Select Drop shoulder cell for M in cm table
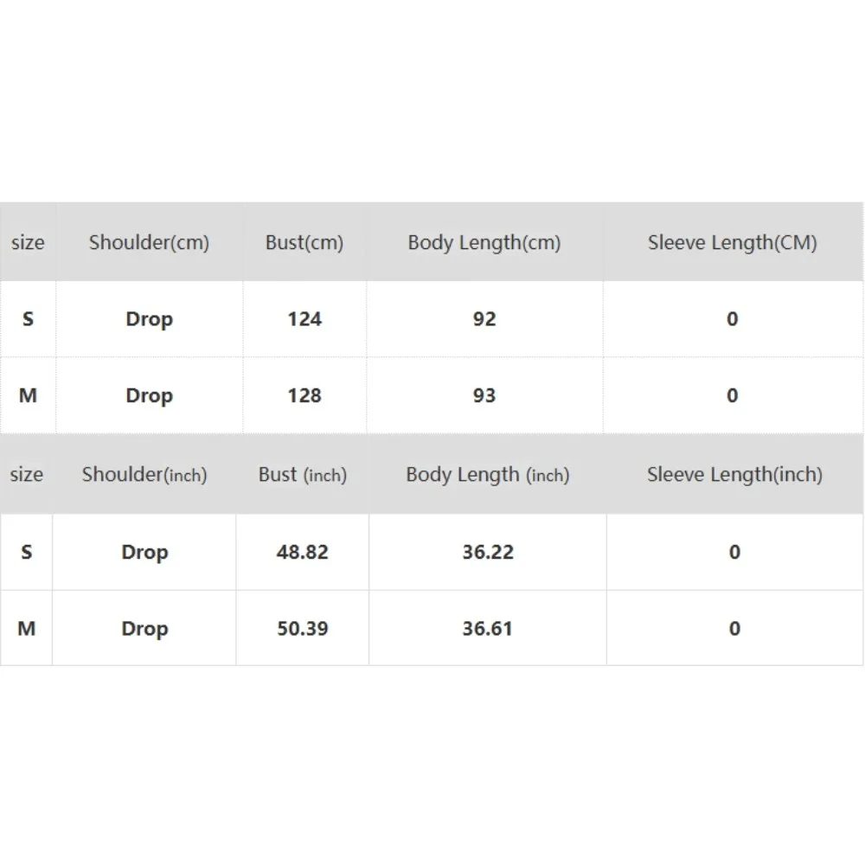The width and height of the screenshot is (865, 865). pyautogui.click(x=149, y=395)
